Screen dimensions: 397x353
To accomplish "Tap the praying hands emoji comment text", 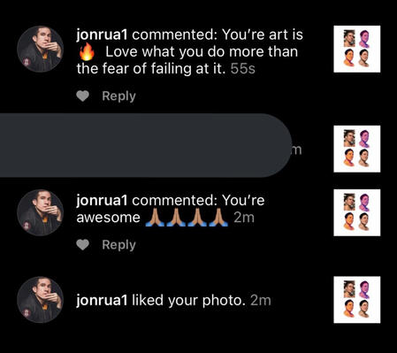I will (187, 218).
